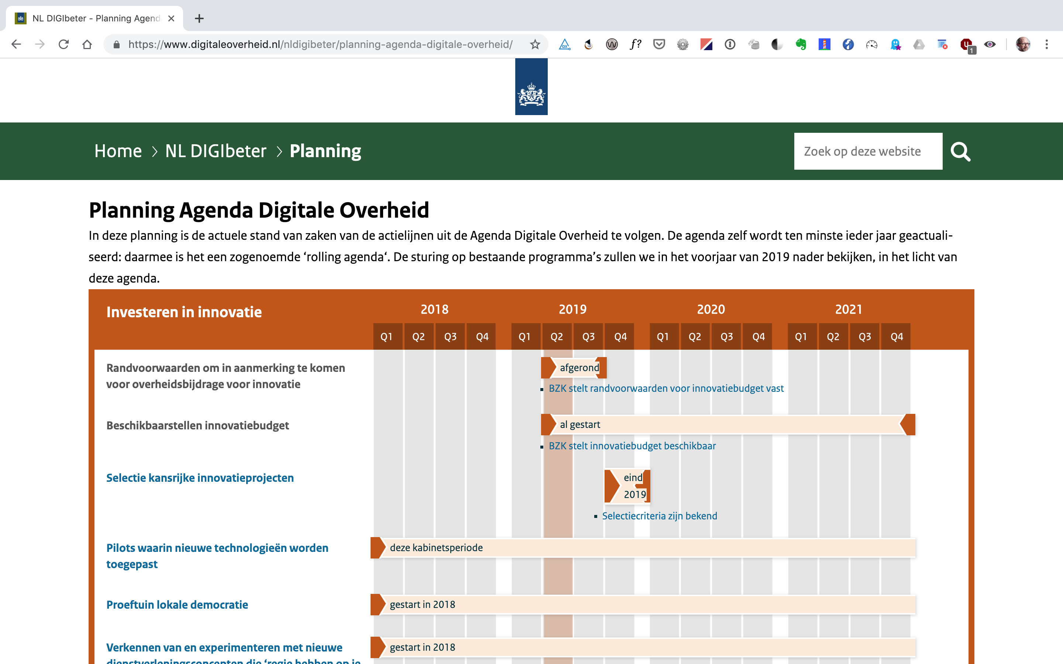Click the site padlock icon

[x=116, y=44]
